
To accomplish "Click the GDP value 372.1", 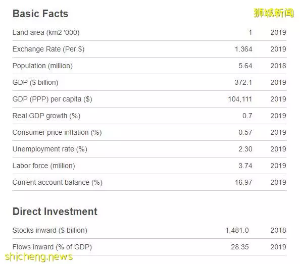I will coord(243,82).
